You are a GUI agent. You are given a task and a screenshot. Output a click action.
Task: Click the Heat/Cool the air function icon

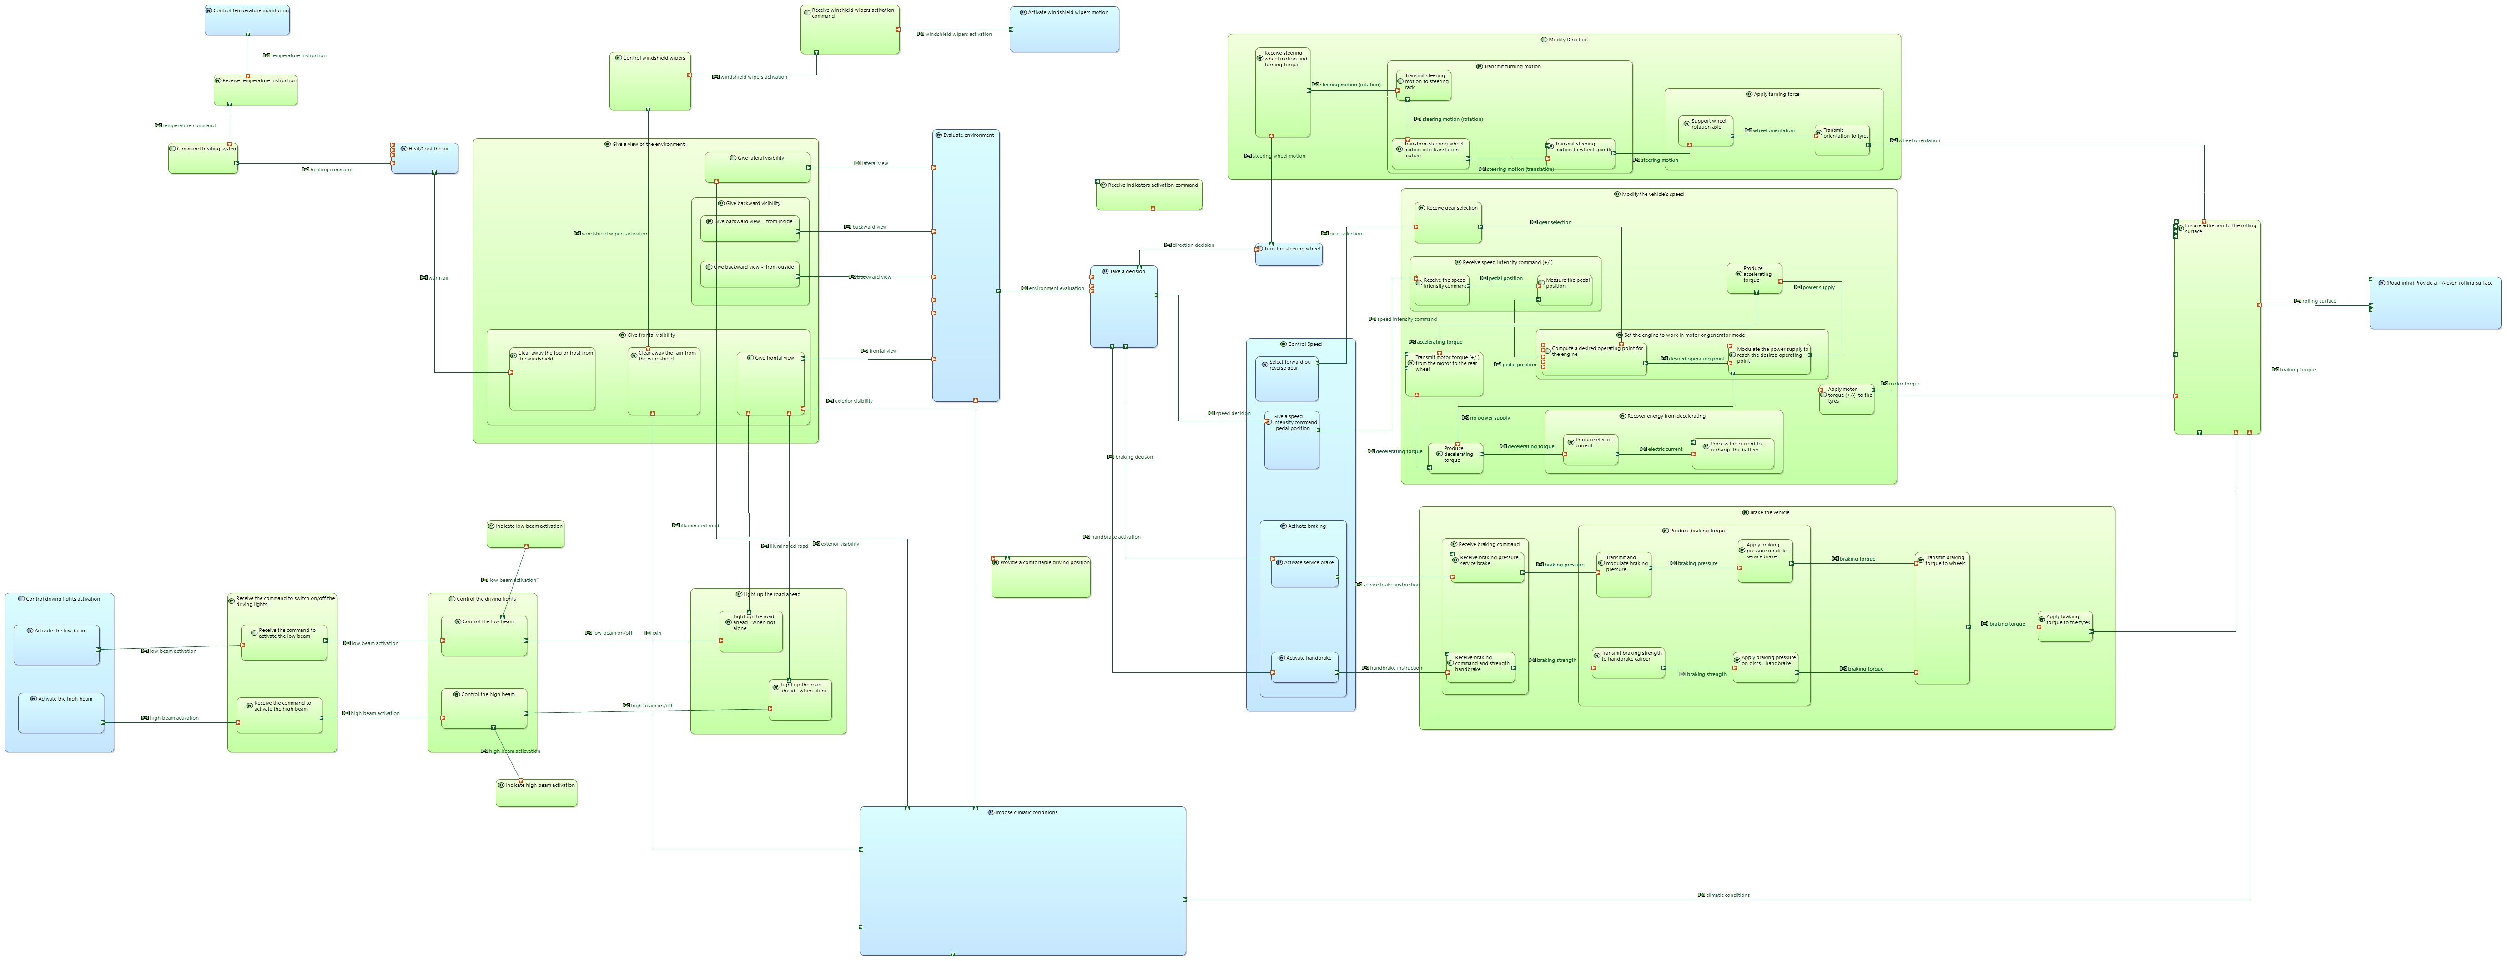pos(404,149)
